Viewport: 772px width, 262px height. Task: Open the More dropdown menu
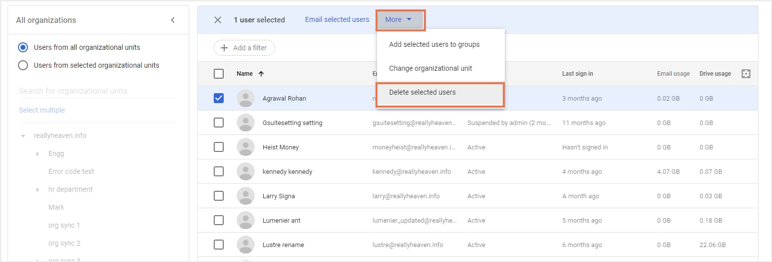(399, 20)
